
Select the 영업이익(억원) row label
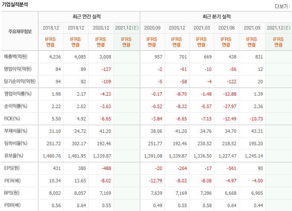[18, 69]
